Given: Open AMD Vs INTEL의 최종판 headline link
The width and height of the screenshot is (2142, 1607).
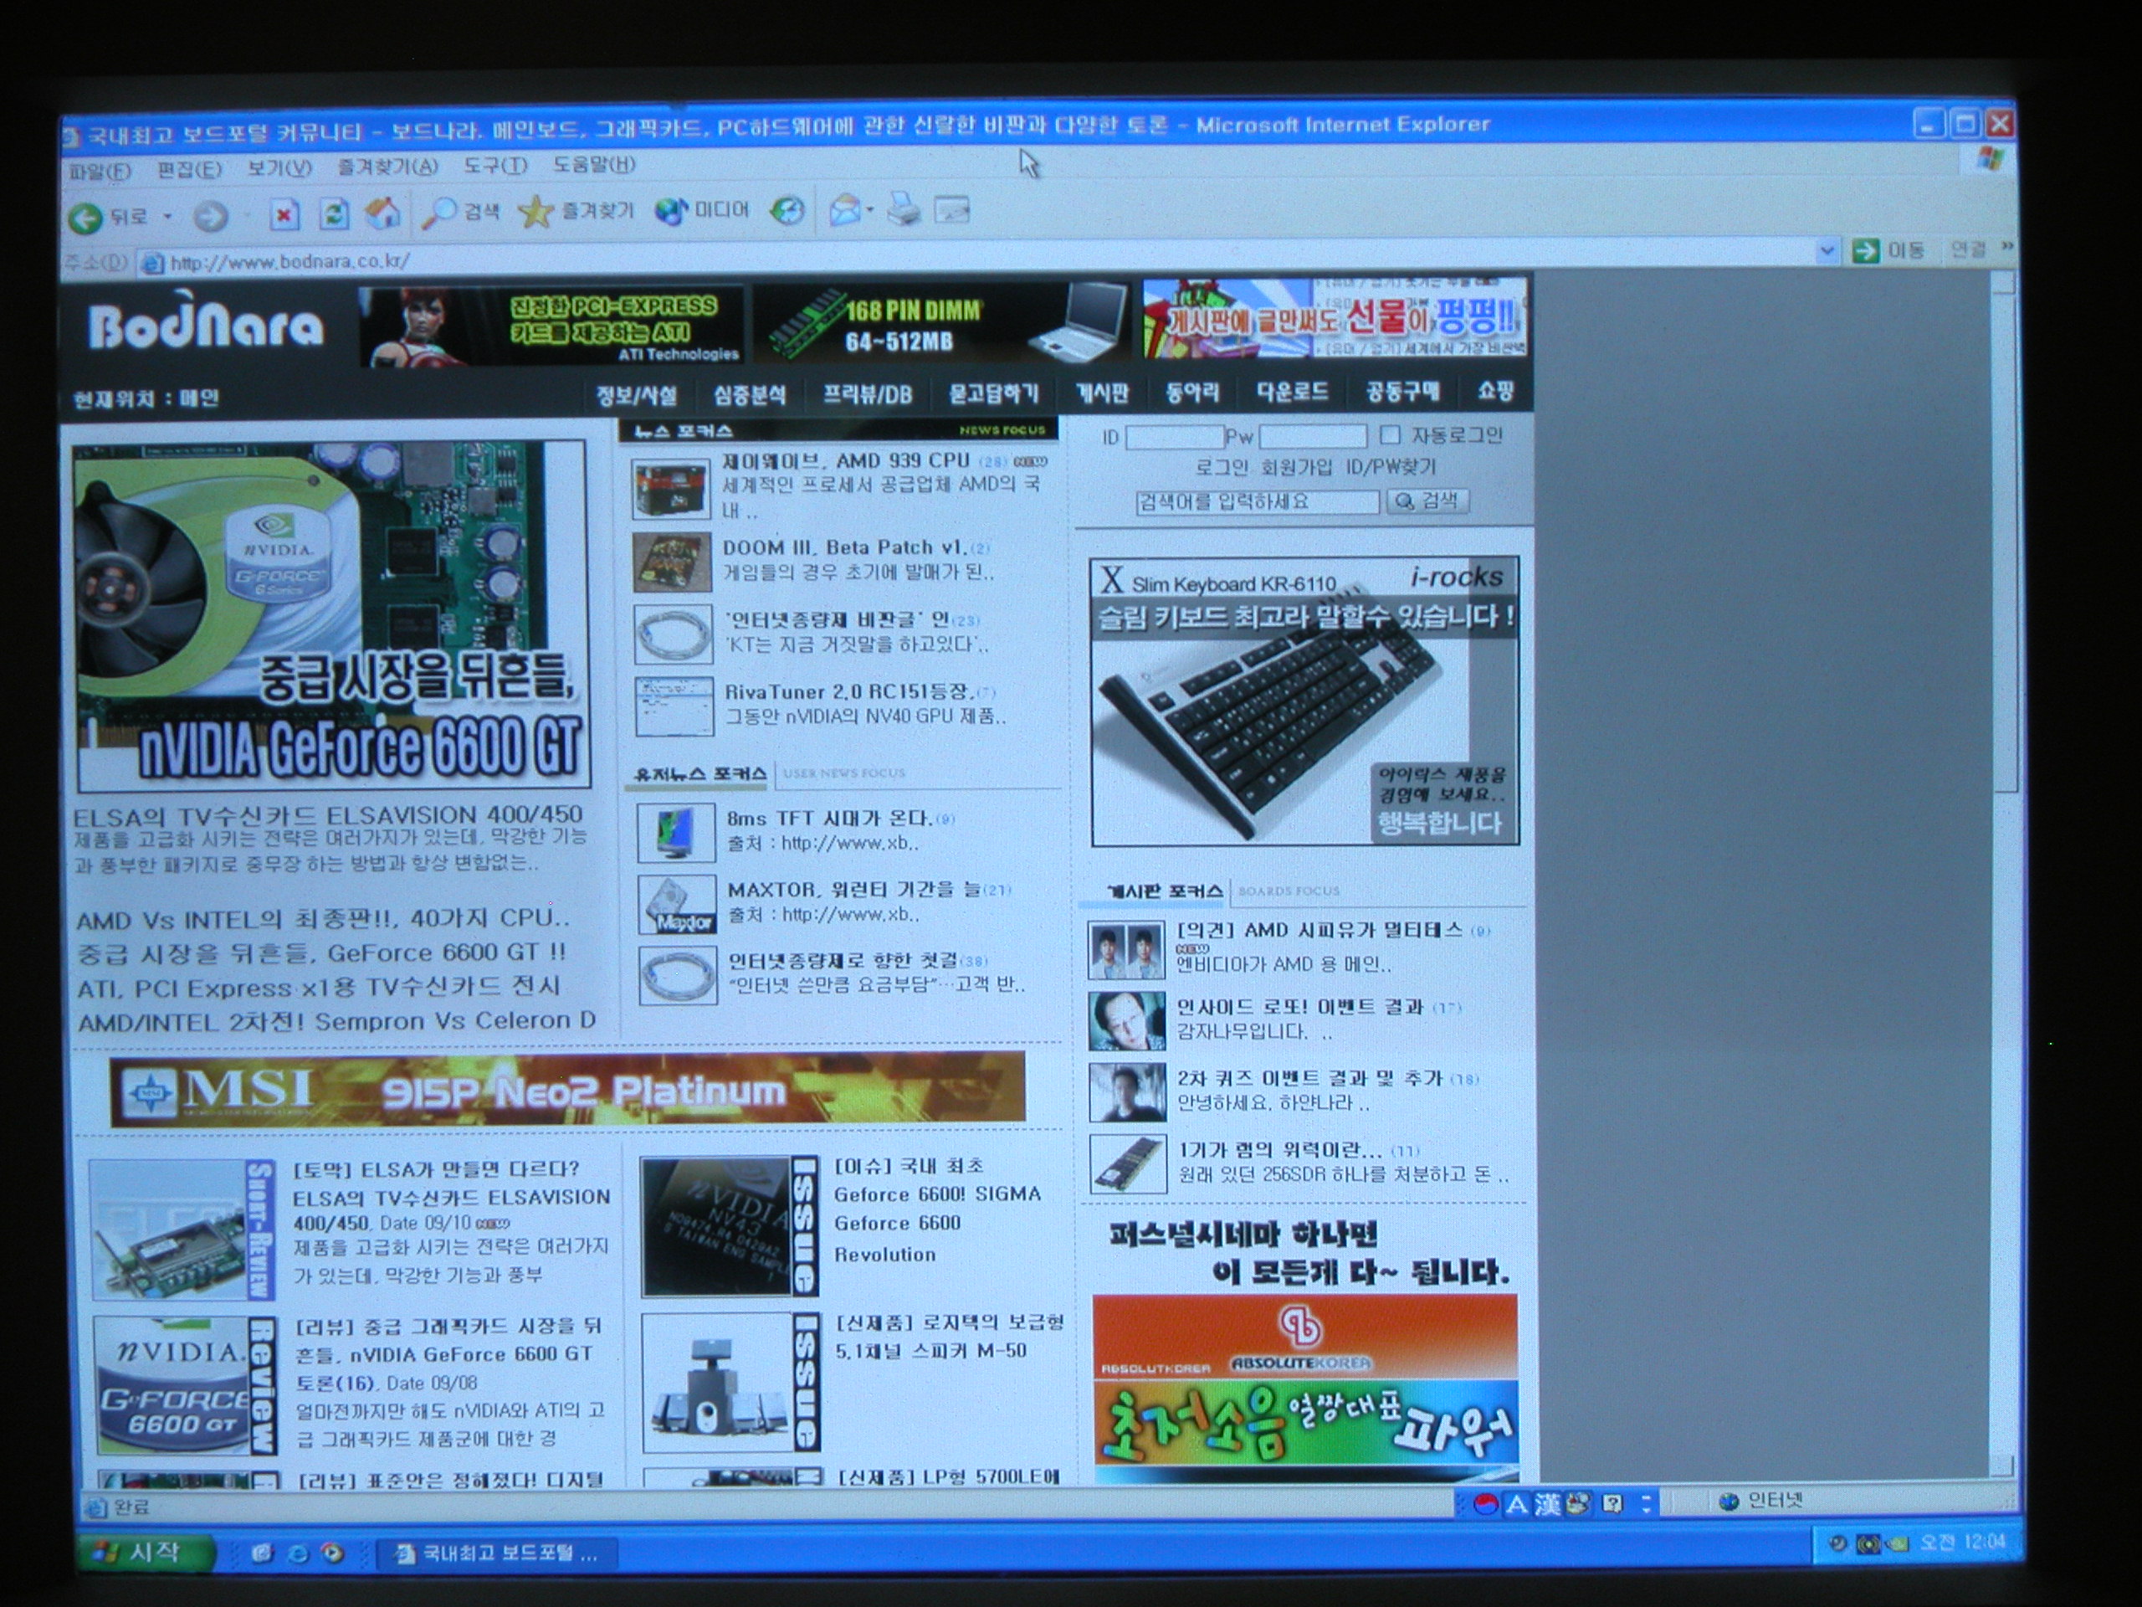Looking at the screenshot, I should (324, 918).
